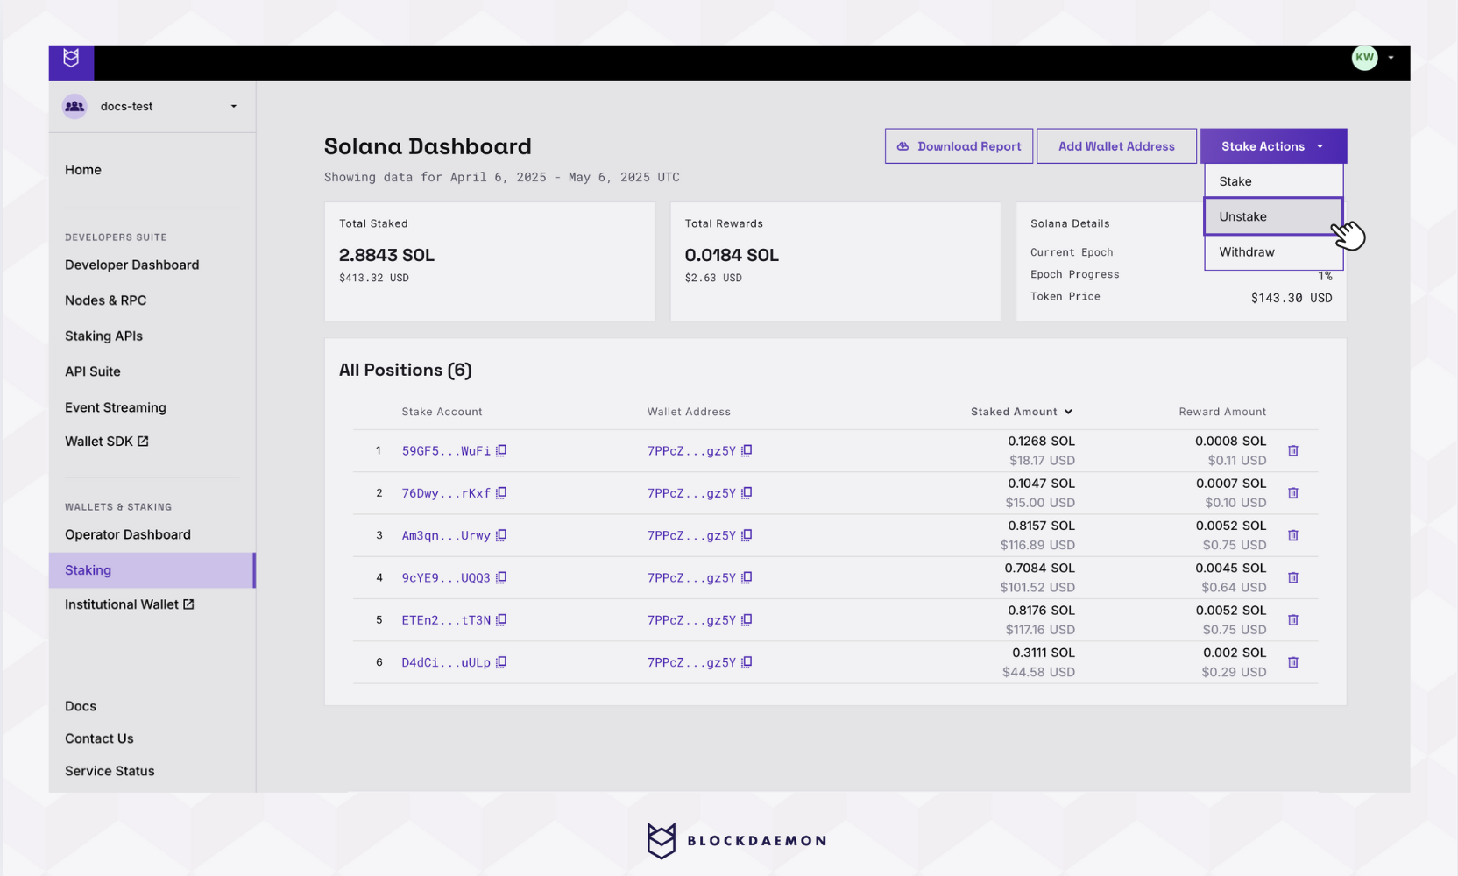Open Institutional Wallet link
1458x876 pixels.
[130, 604]
